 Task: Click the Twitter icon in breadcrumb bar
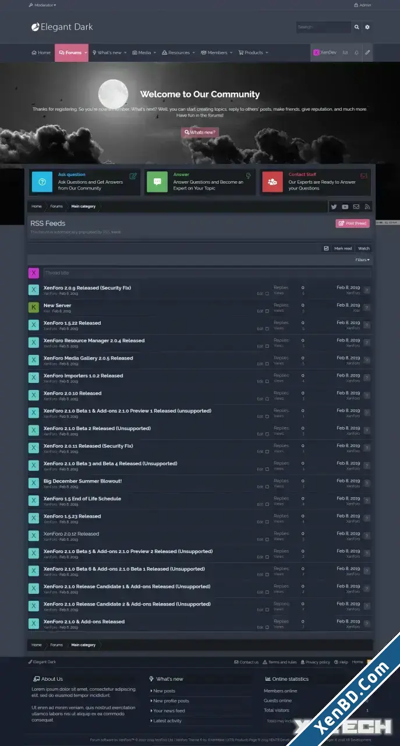point(334,206)
